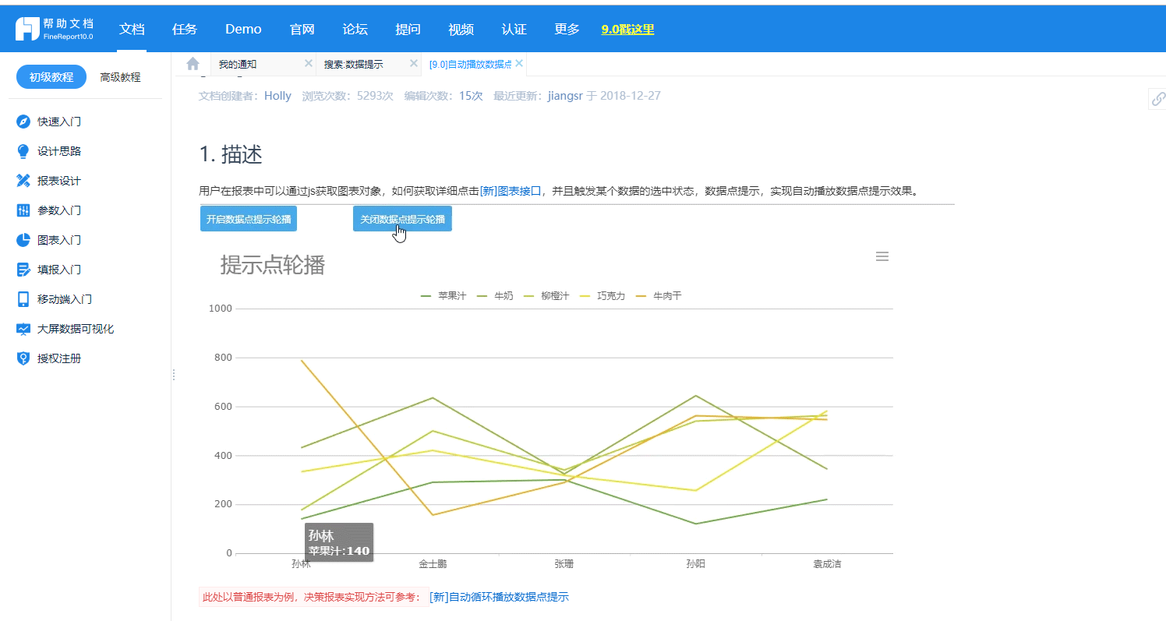Collapse the sidebar using divider handle
The image size is (1166, 621).
(x=173, y=375)
